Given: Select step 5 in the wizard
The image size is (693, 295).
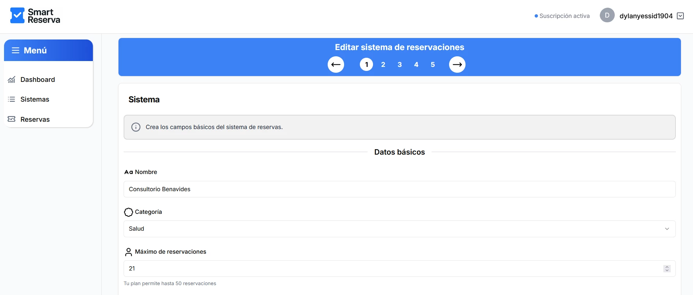Looking at the screenshot, I should click(x=433, y=65).
